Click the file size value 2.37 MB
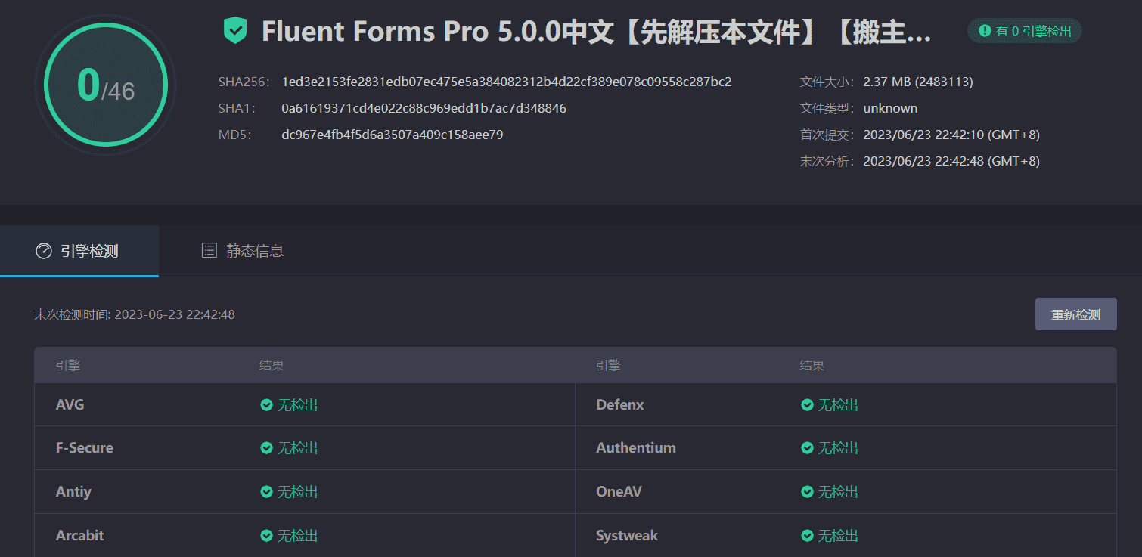1142x557 pixels. (918, 82)
